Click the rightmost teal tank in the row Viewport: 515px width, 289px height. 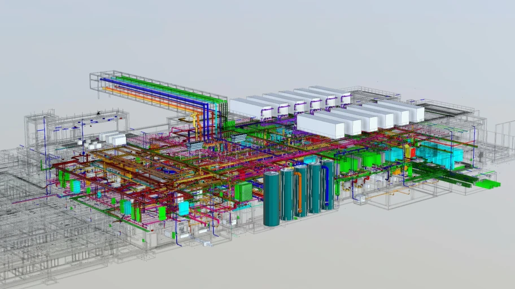[328, 185]
